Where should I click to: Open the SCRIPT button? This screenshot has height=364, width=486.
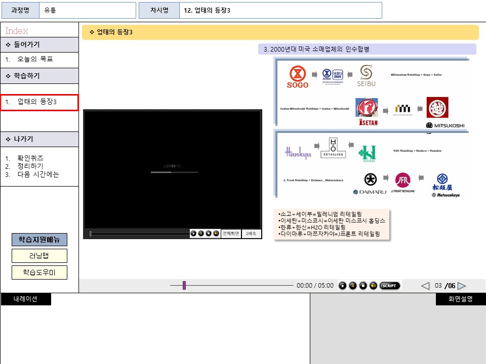(390, 286)
